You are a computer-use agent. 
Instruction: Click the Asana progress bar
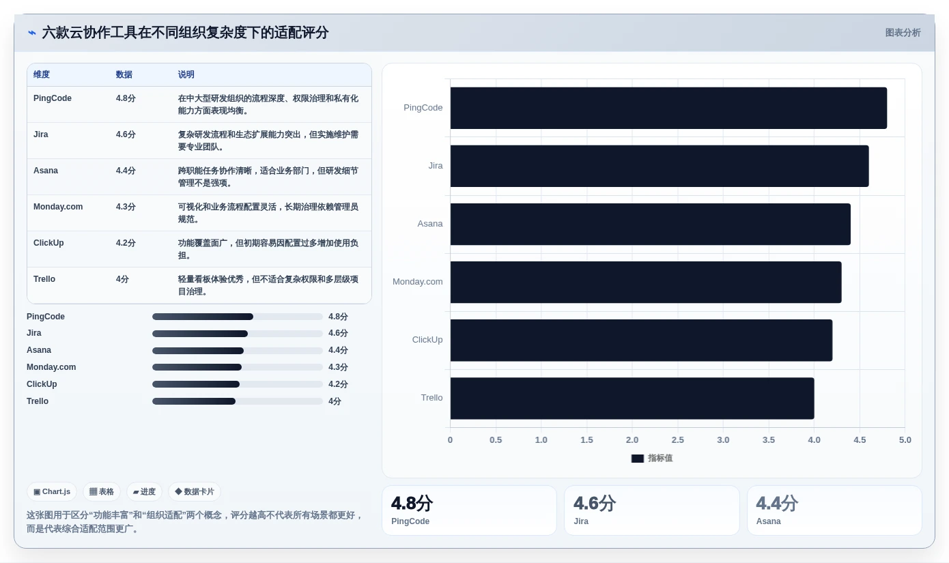click(238, 351)
